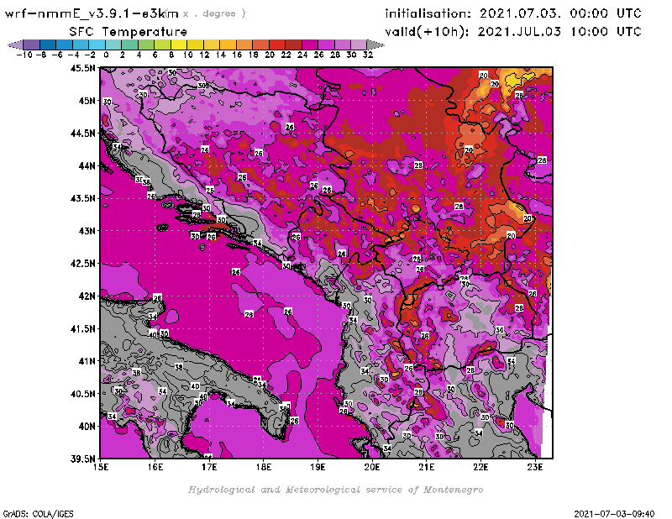Viewport: 672px width, 519px height.
Task: Click the '16E' longitude label
Action: (x=155, y=467)
